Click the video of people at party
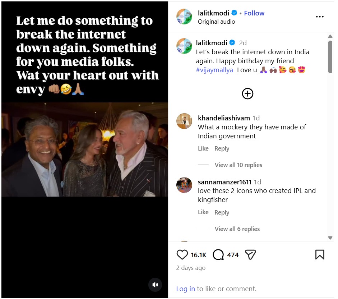The width and height of the screenshot is (338, 299). [x=85, y=149]
